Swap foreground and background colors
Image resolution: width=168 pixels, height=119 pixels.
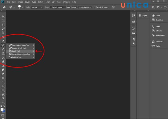(x=4, y=106)
